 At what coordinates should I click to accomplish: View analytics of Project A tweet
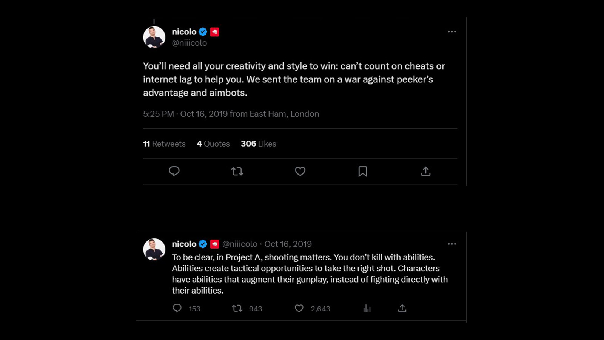367,309
